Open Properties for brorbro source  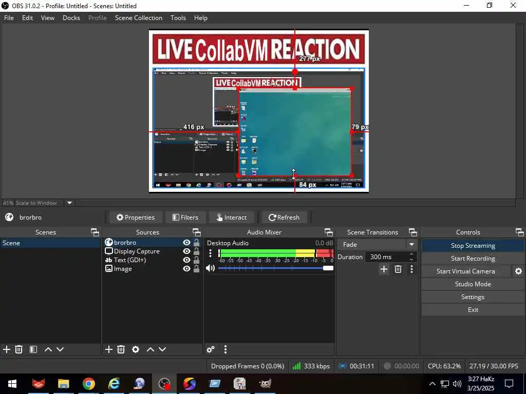(136, 218)
